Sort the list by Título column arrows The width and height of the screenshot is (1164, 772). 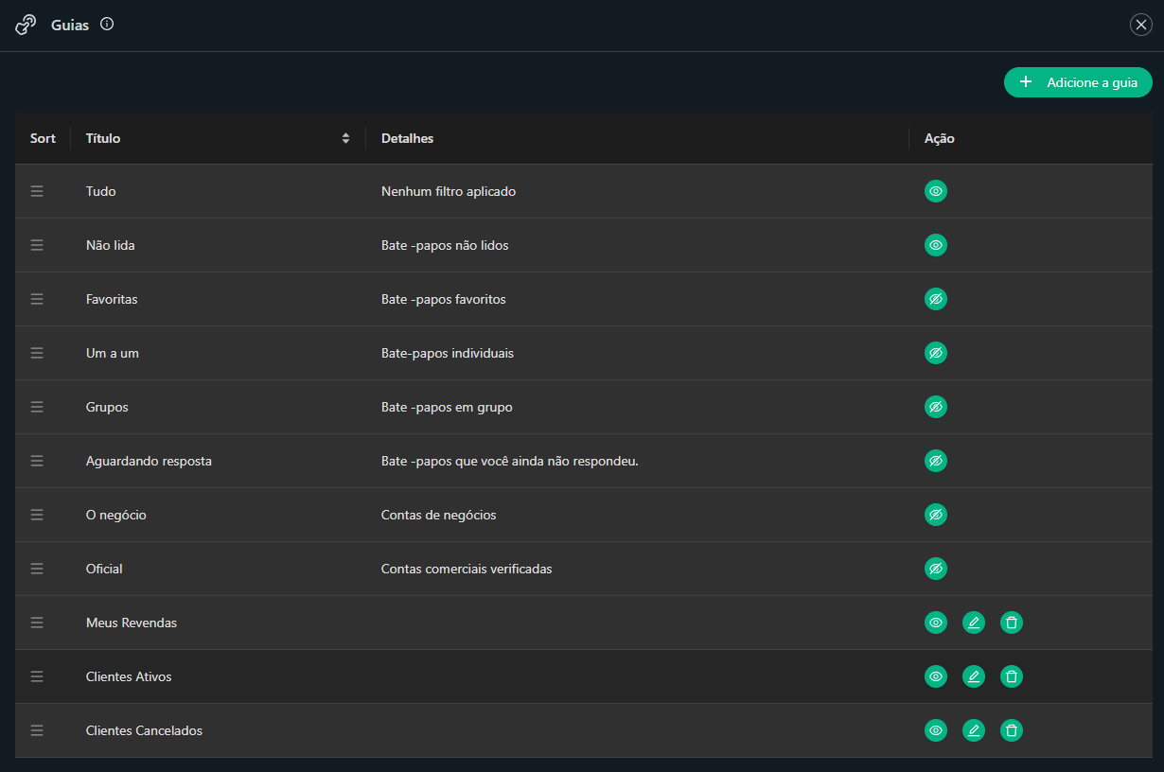tap(346, 138)
